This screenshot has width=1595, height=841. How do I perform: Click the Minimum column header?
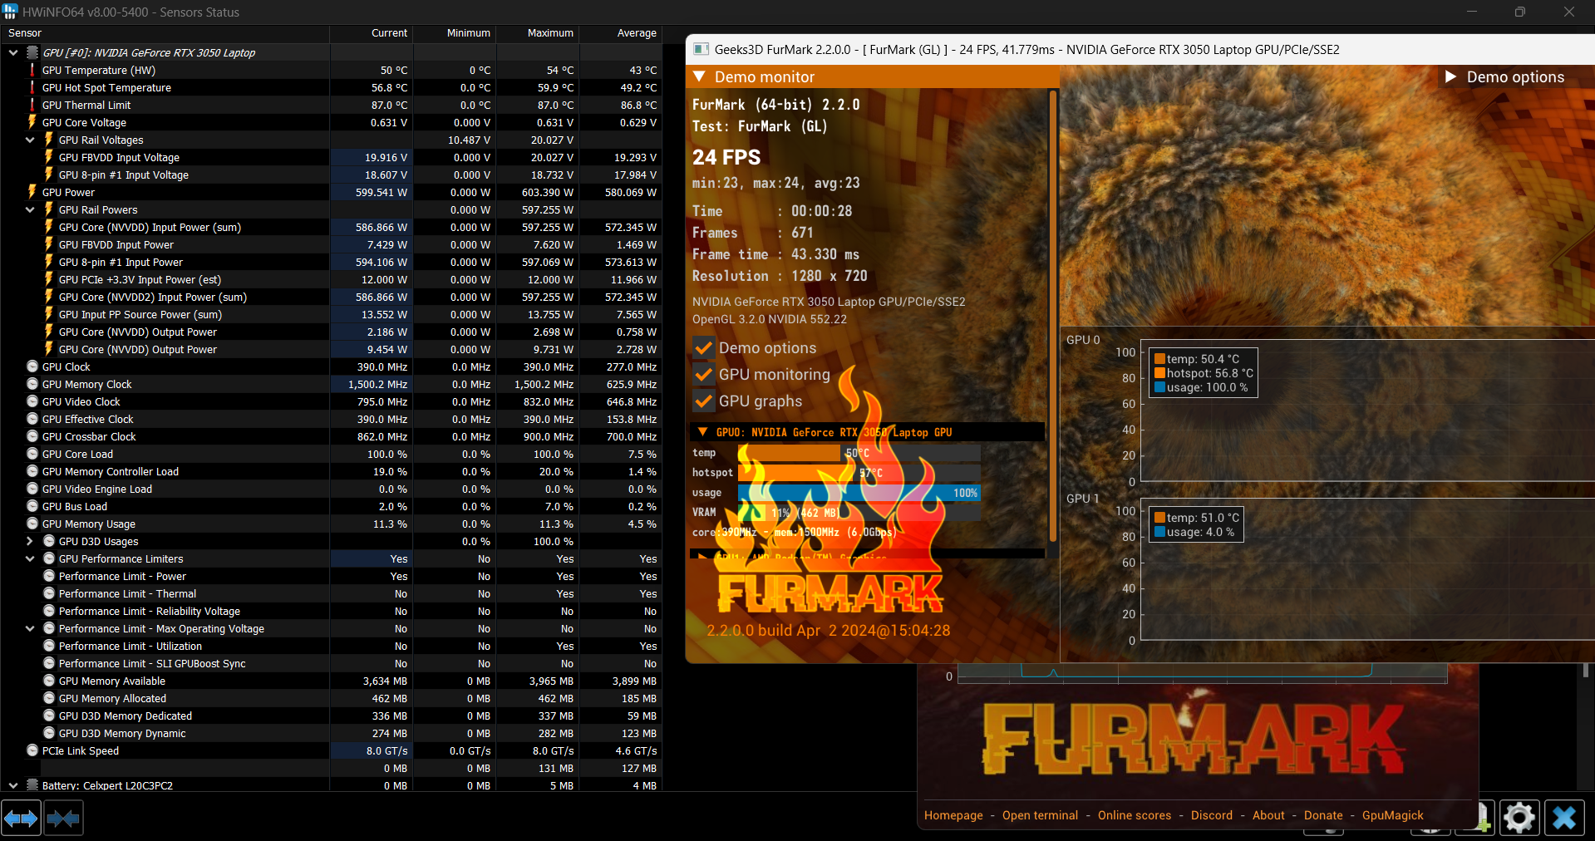click(455, 33)
